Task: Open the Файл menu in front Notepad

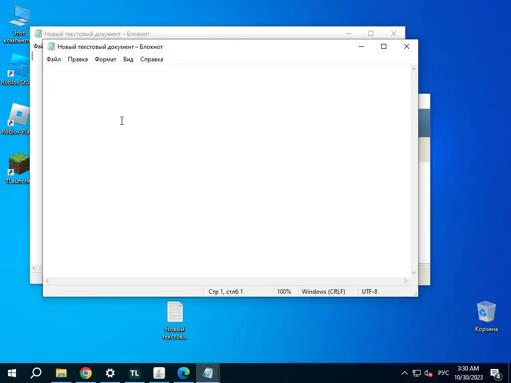Action: (53, 59)
